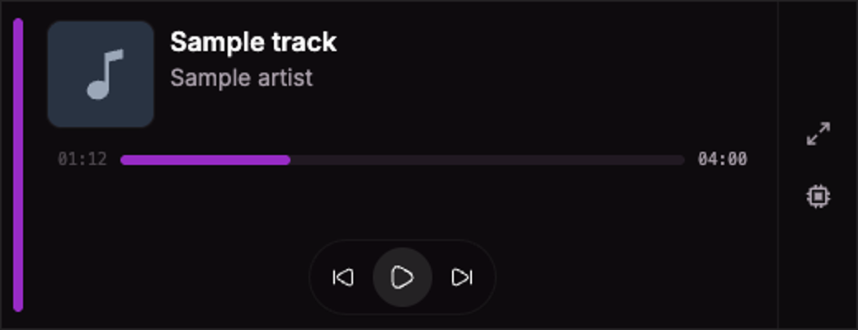Skip to the previous track
Image resolution: width=858 pixels, height=330 pixels.
click(343, 277)
